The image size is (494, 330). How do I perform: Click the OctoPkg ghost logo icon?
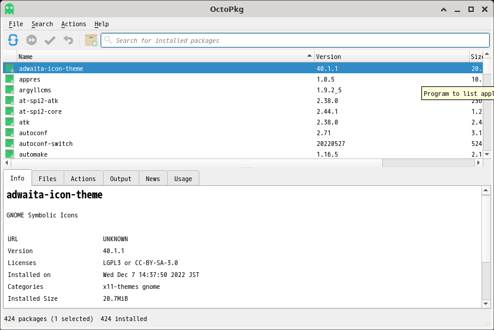(10, 9)
